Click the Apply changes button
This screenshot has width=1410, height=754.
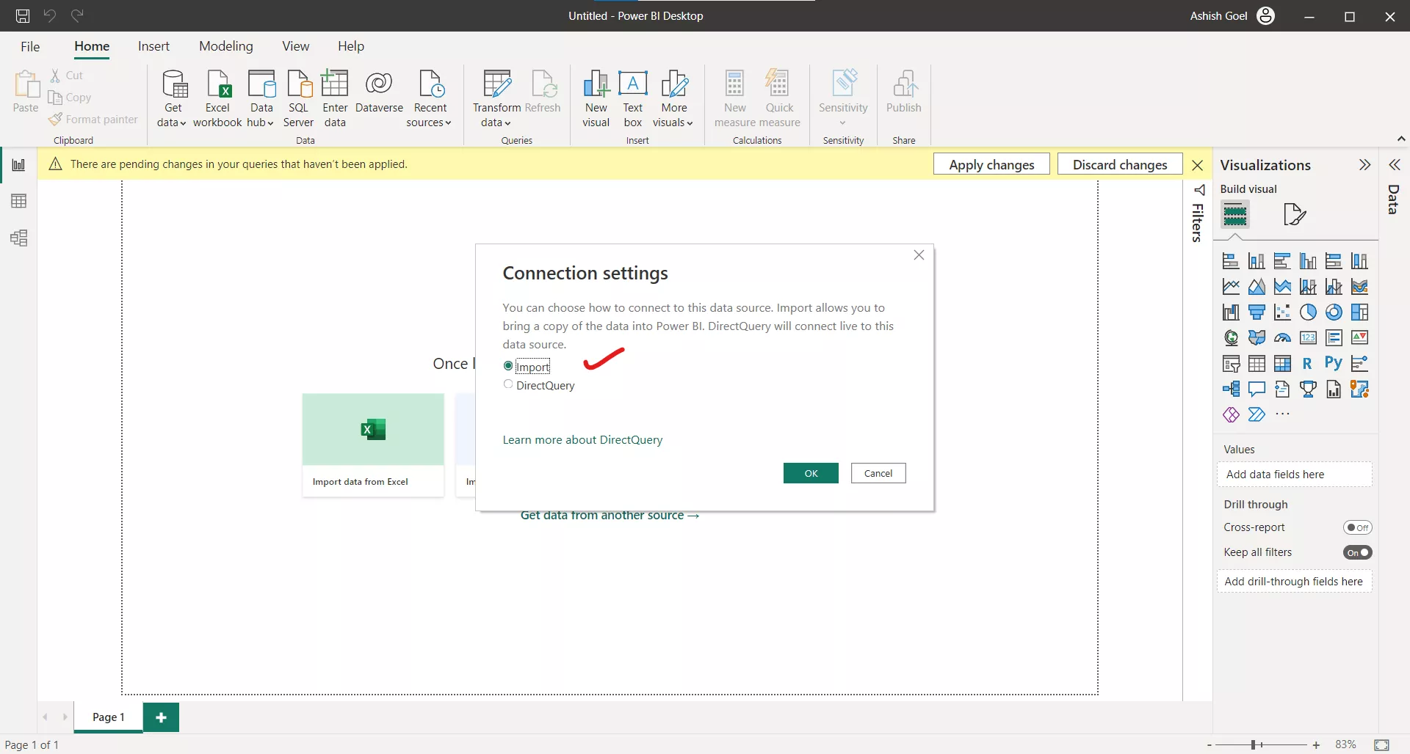click(991, 164)
